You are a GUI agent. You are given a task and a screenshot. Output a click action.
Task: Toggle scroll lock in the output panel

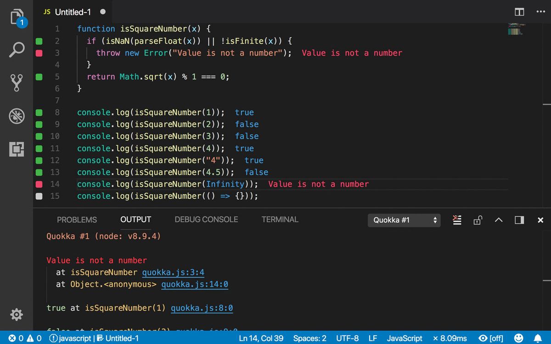478,220
